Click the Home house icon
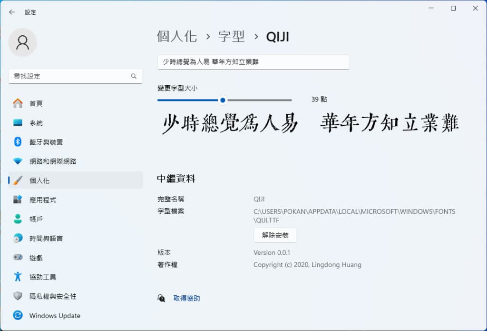 (18, 103)
